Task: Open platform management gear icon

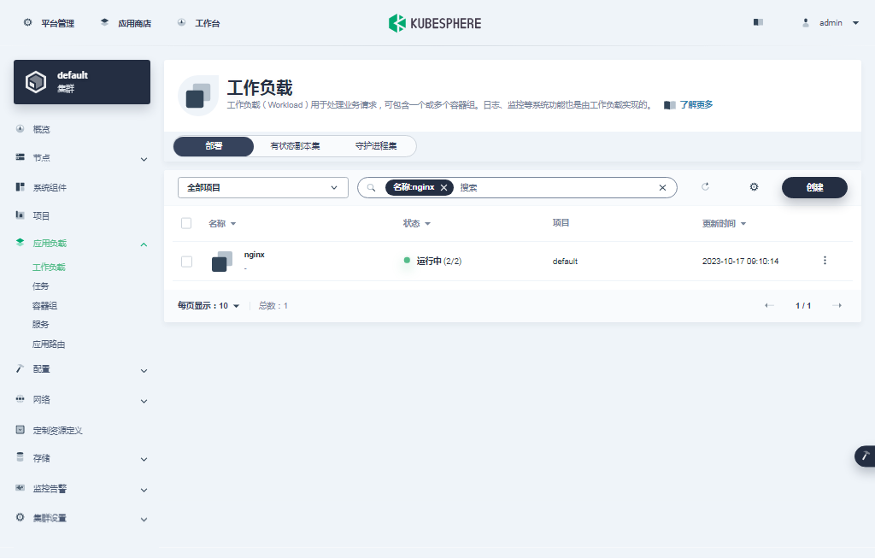Action: pos(27,23)
